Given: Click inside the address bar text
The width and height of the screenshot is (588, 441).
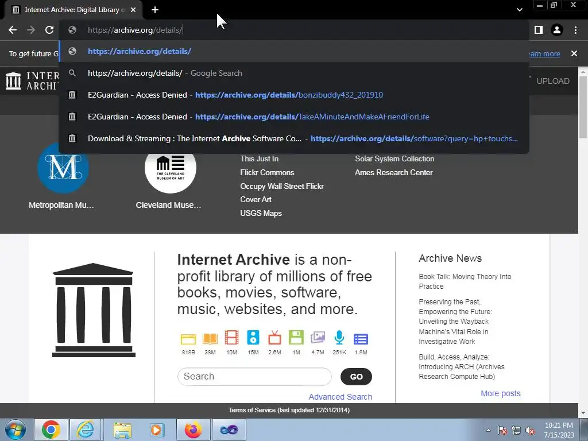Looking at the screenshot, I should (x=135, y=30).
